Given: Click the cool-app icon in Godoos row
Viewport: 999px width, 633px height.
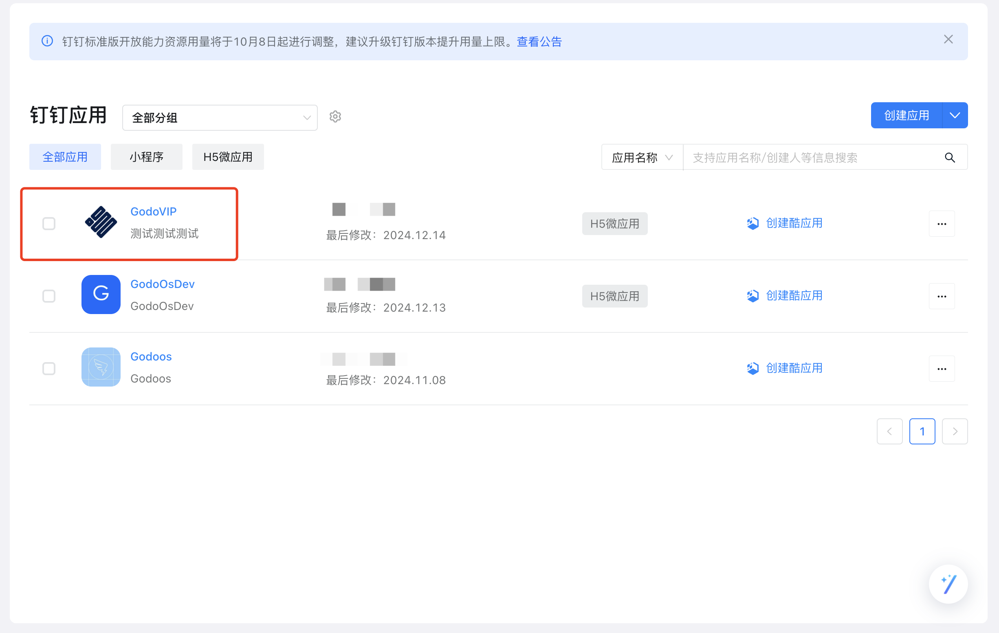Looking at the screenshot, I should 753,369.
